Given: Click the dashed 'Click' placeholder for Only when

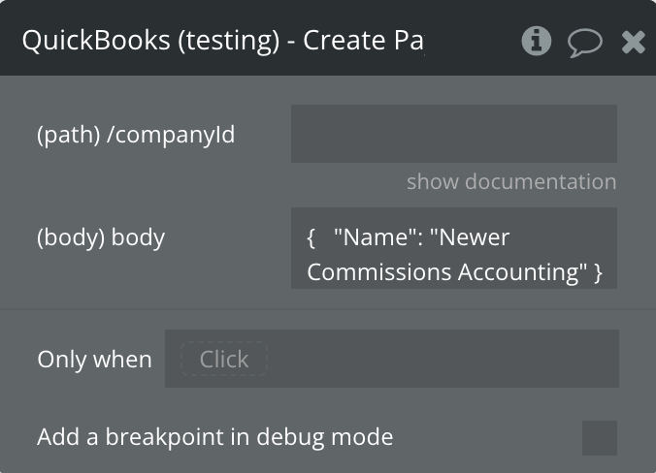Looking at the screenshot, I should pos(223,359).
